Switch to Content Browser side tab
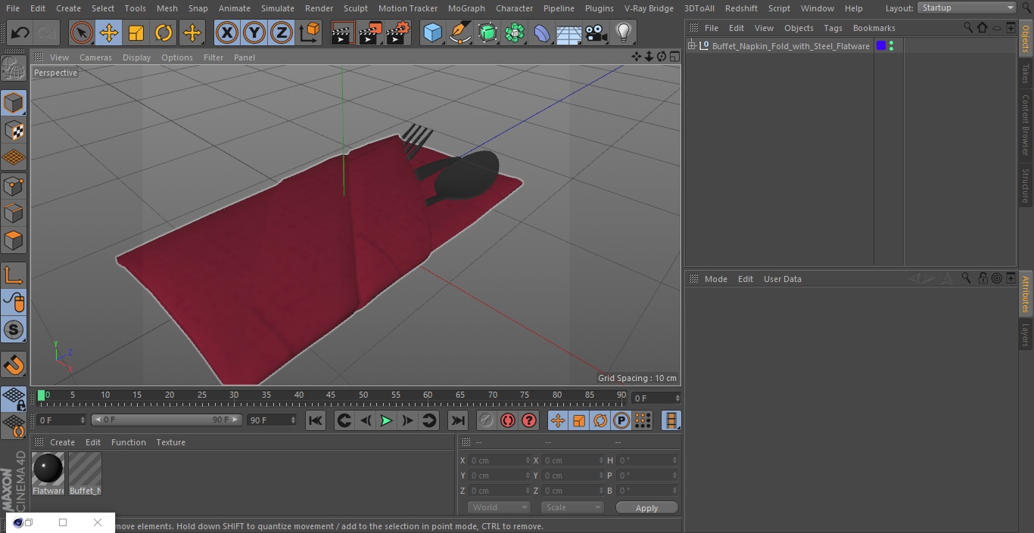1034x533 pixels. tap(1026, 125)
